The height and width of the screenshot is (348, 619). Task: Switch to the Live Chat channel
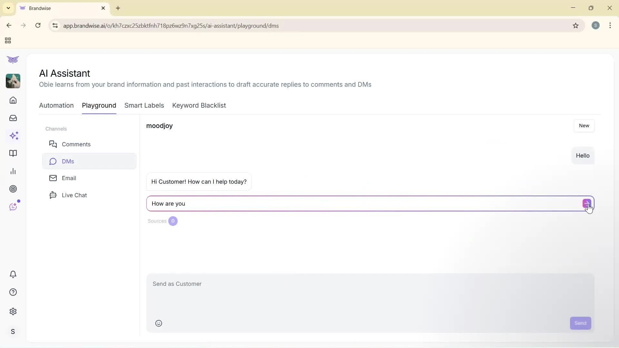point(74,195)
